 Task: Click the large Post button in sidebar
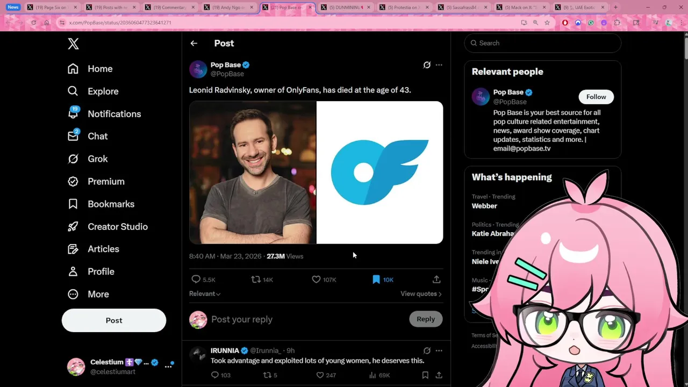point(114,320)
